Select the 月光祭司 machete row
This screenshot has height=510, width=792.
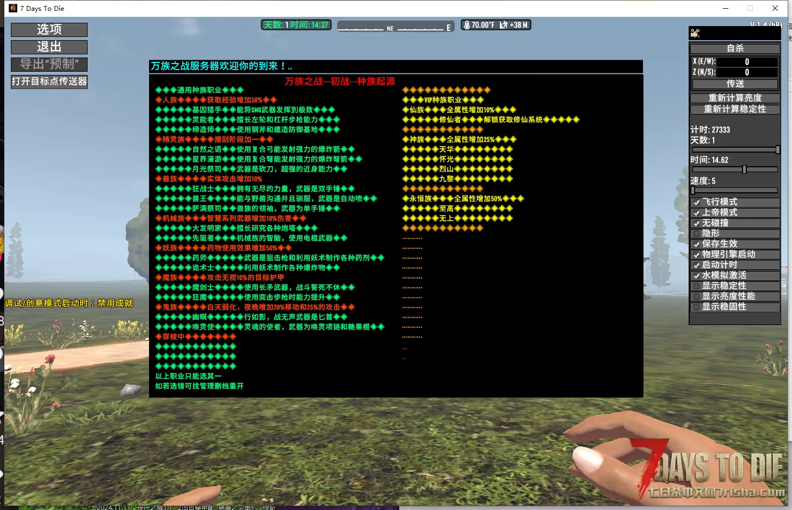(251, 169)
